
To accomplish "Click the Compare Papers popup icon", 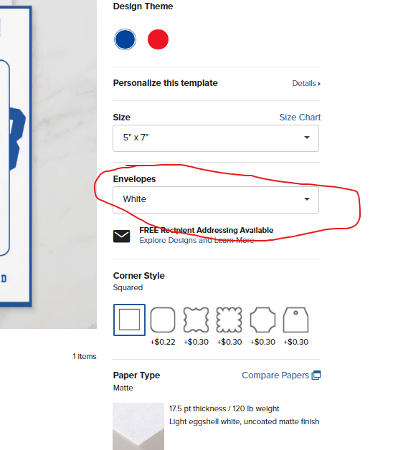I will click(x=316, y=375).
